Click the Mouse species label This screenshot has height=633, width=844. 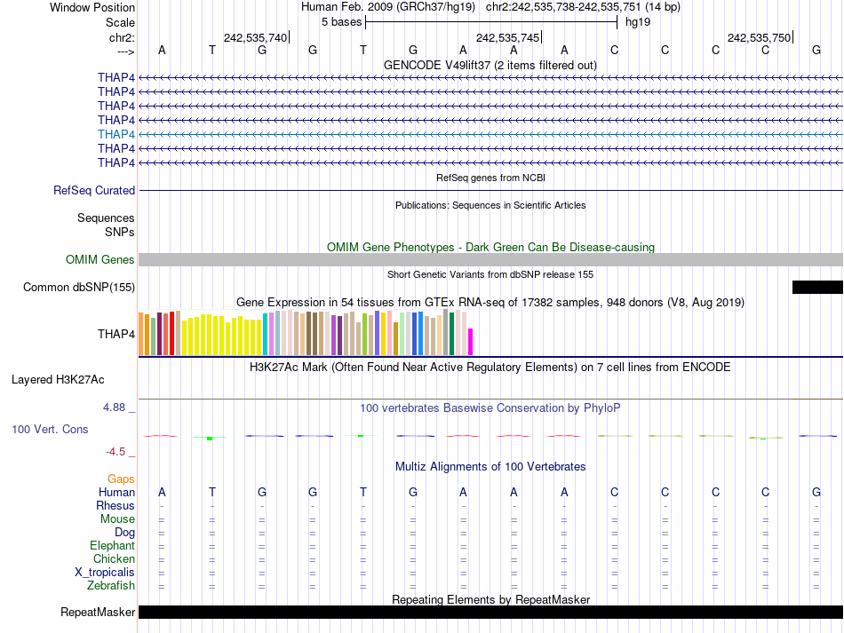pos(117,519)
